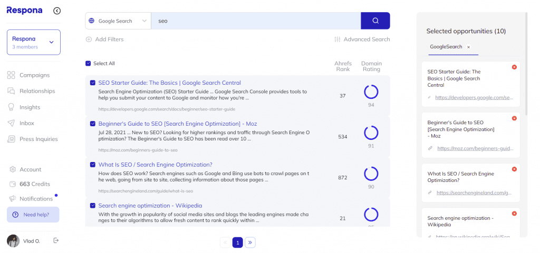Remove the SEO Starter Guide selected opportunity
Image resolution: width=540 pixels, height=253 pixels.
click(515, 67)
